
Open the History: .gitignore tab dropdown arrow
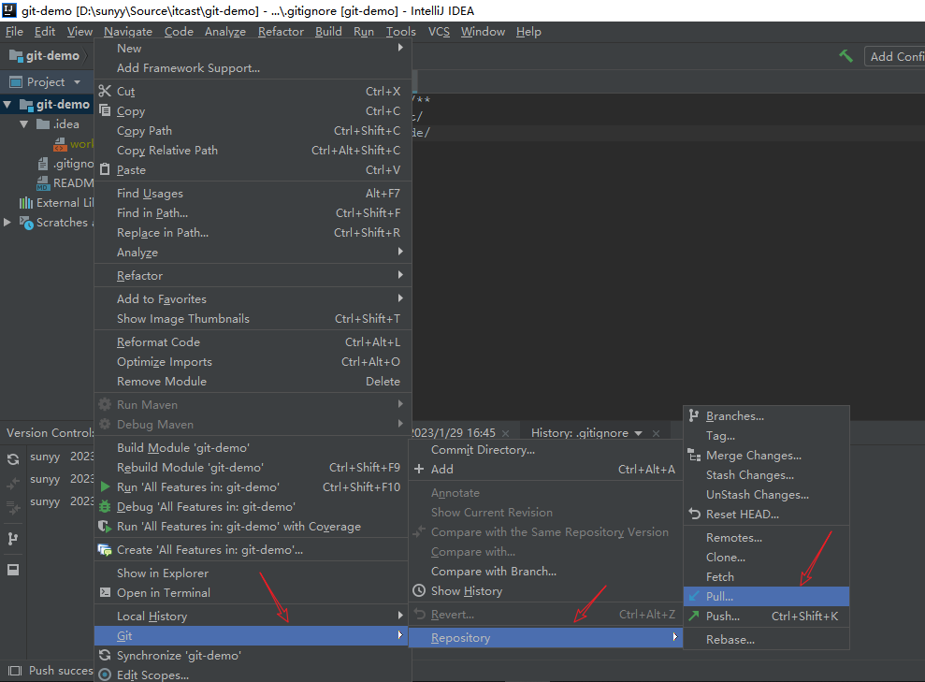pos(638,433)
